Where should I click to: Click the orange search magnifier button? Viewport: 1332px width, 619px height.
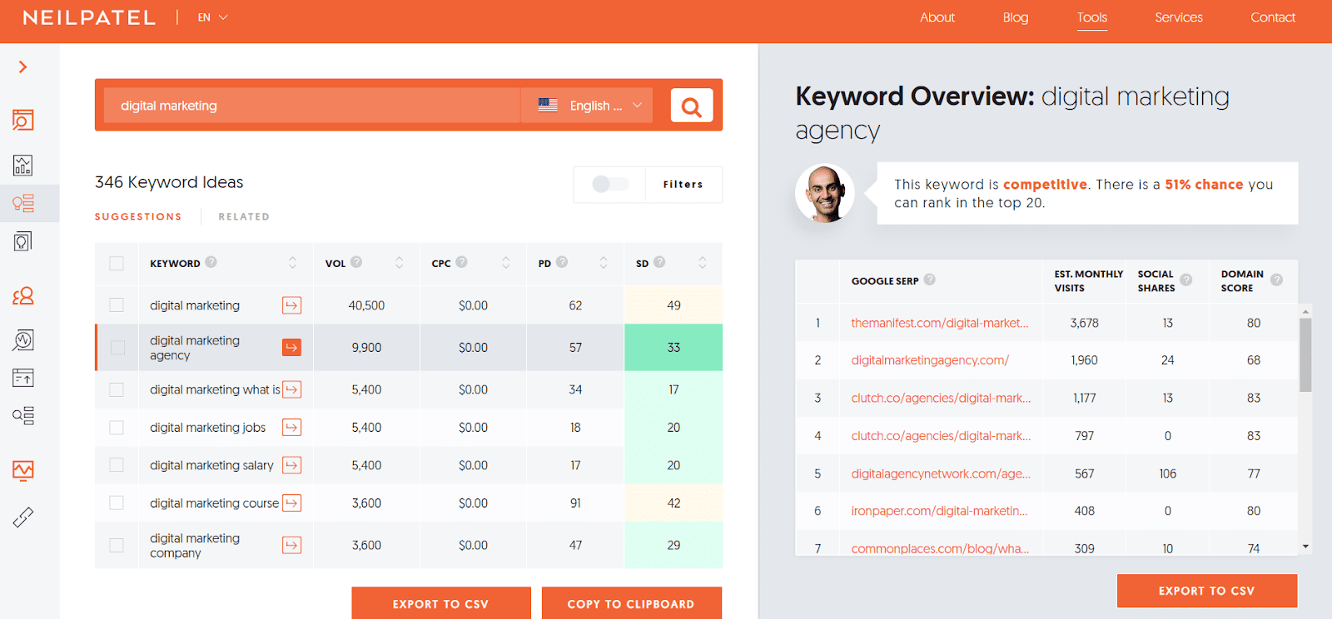(x=692, y=106)
